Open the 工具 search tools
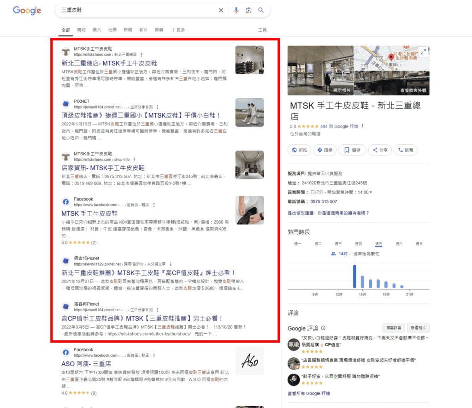The width and height of the screenshot is (472, 408). [x=262, y=30]
